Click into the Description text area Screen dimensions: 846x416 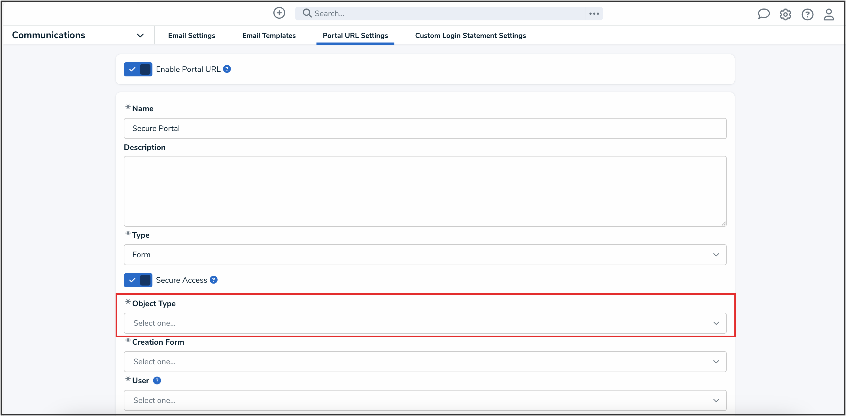[425, 191]
